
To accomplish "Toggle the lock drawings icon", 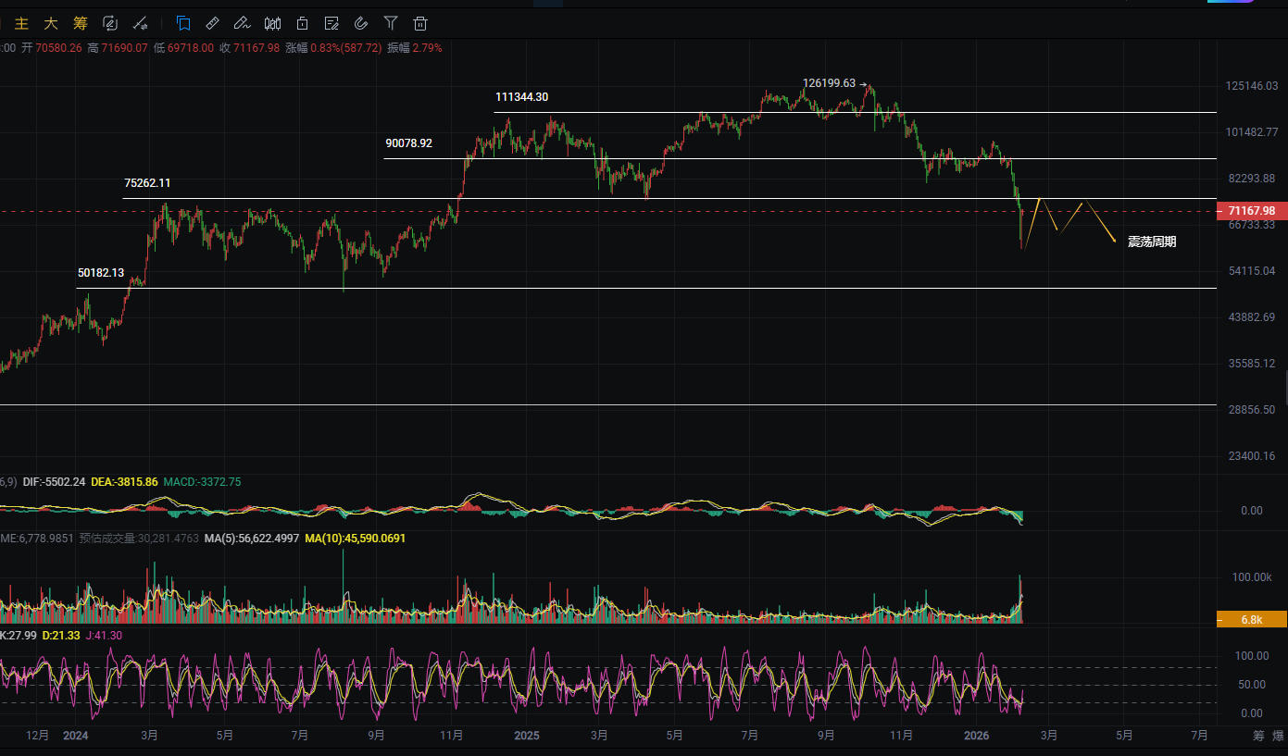I will point(302,23).
